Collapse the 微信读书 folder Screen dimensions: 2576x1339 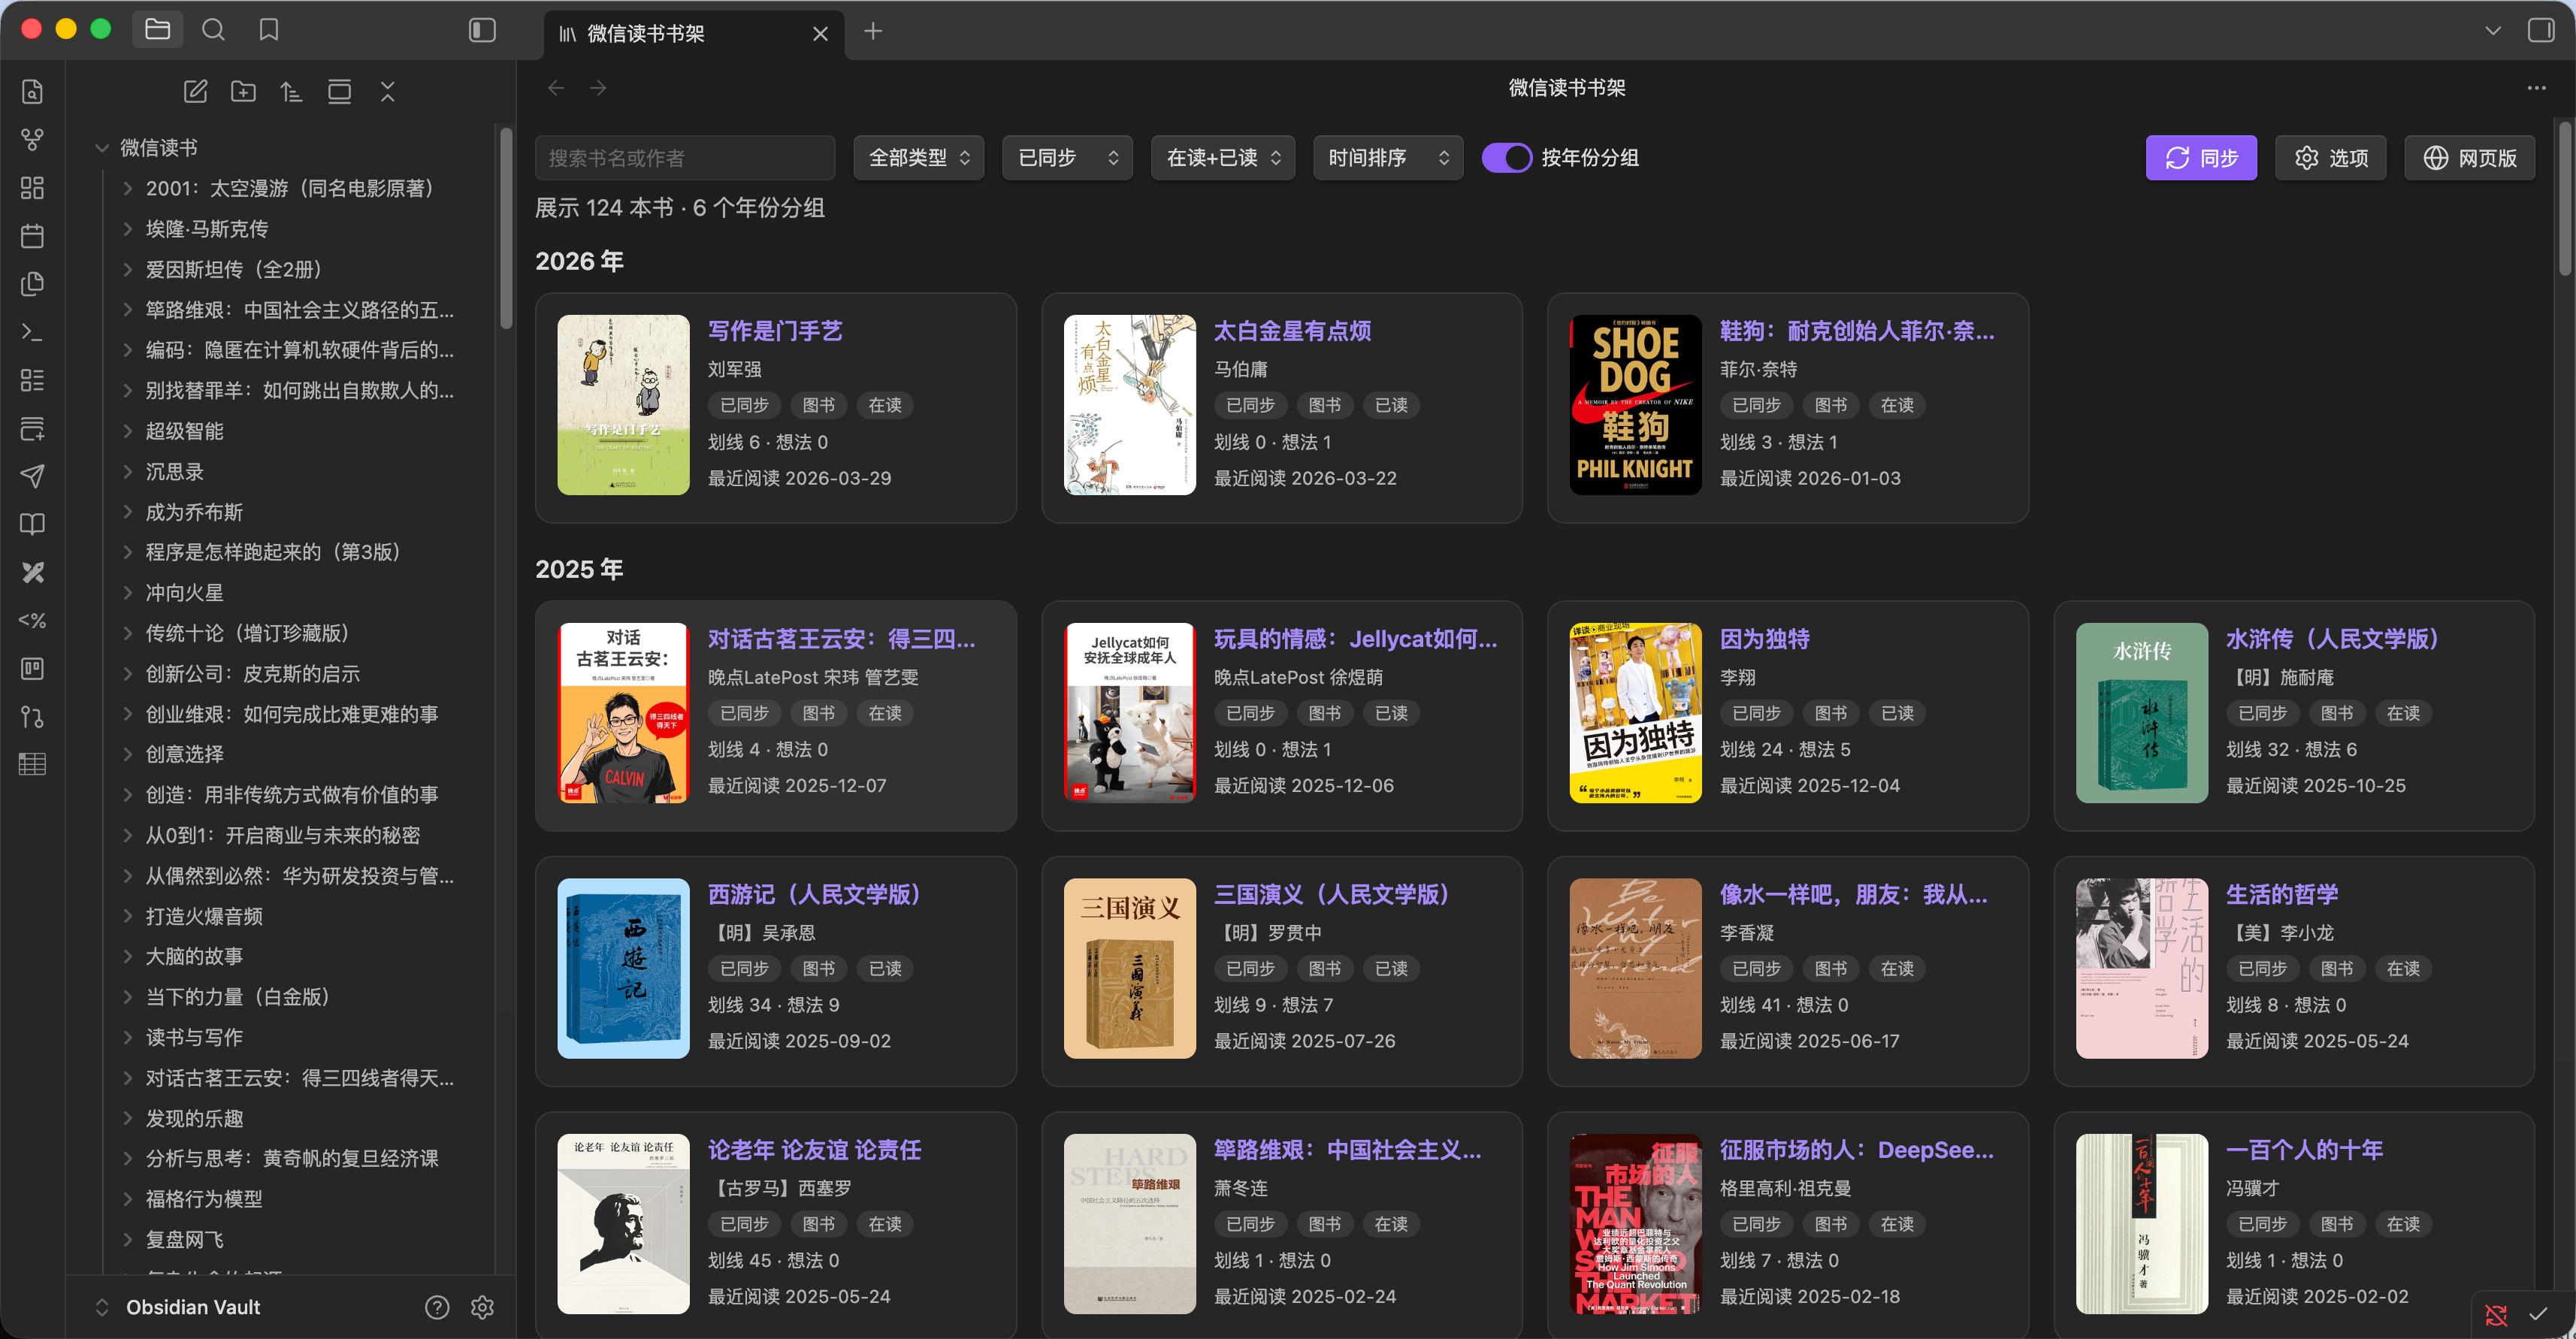pos(102,148)
